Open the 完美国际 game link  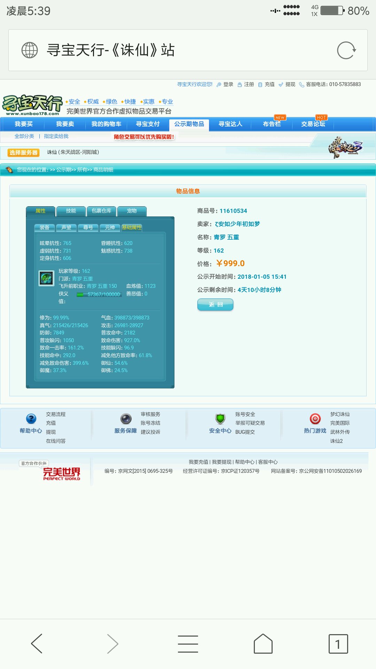point(340,423)
